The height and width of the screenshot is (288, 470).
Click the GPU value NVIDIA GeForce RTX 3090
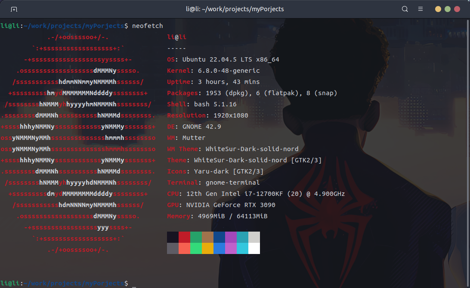(231, 205)
